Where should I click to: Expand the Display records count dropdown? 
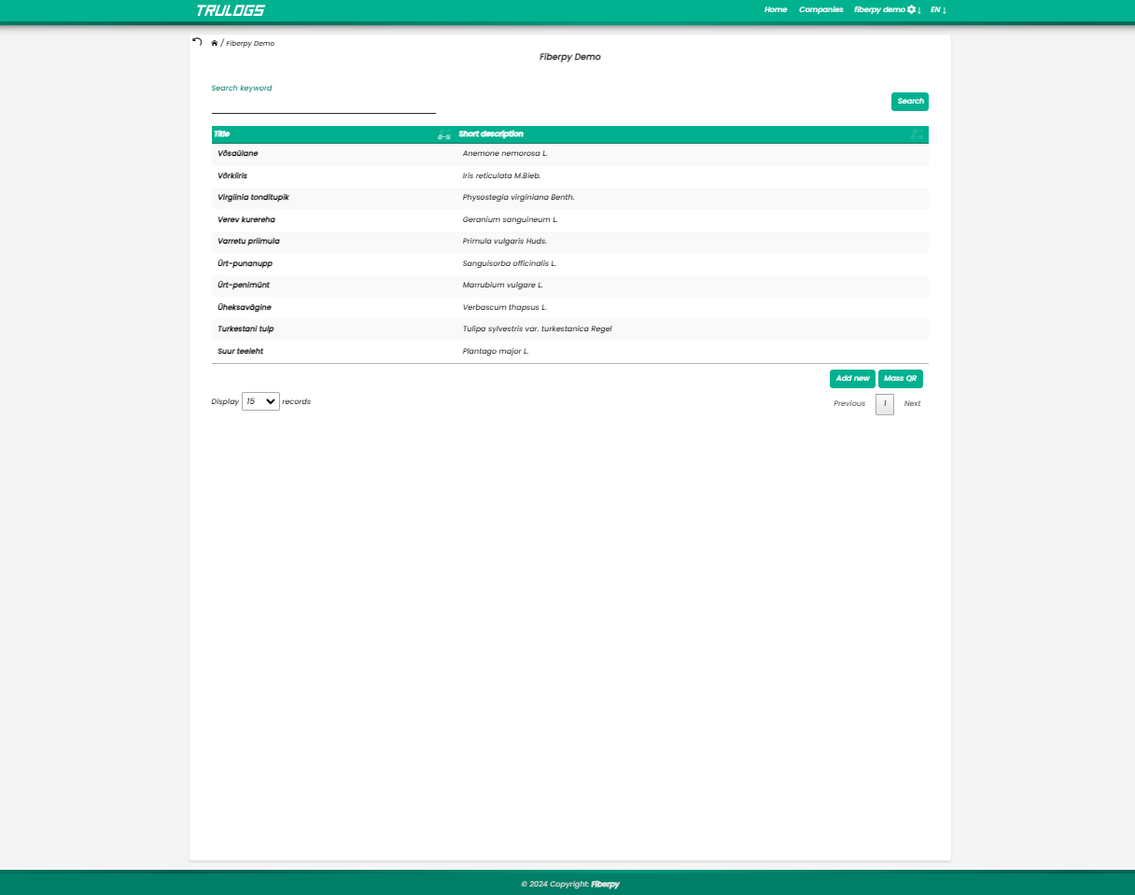pos(260,401)
